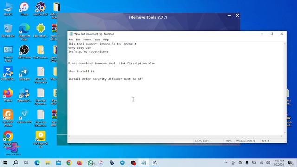This screenshot has height=167, width=297.
Task: Open the This PC desktop icon
Action: click(8, 9)
